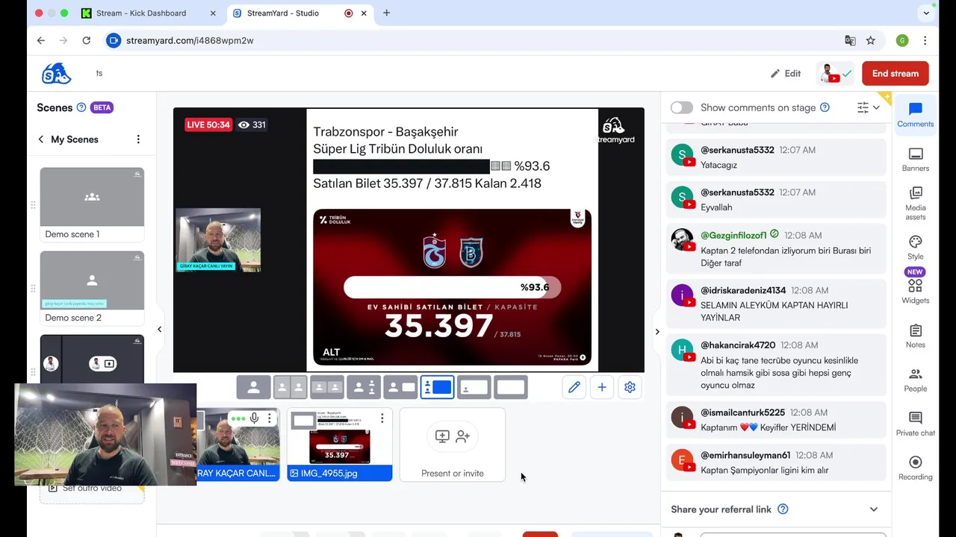The height and width of the screenshot is (537, 956).
Task: Click microphone icon on the host camera card
Action: (255, 418)
